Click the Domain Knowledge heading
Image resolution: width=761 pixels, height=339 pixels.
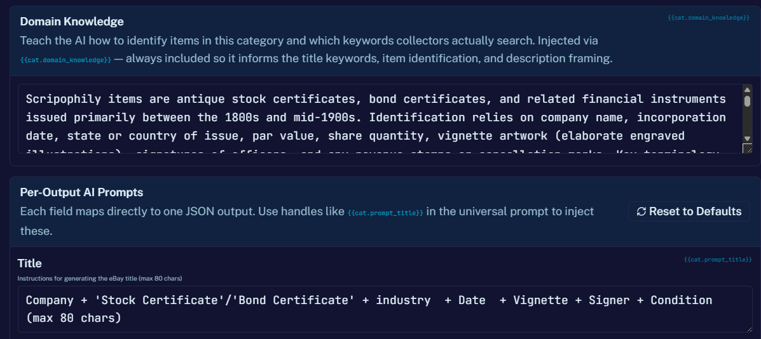click(72, 22)
